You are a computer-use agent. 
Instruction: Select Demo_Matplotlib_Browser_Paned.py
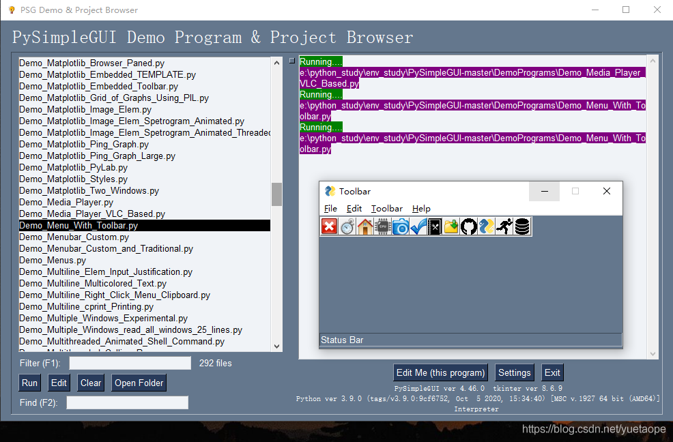(x=145, y=63)
